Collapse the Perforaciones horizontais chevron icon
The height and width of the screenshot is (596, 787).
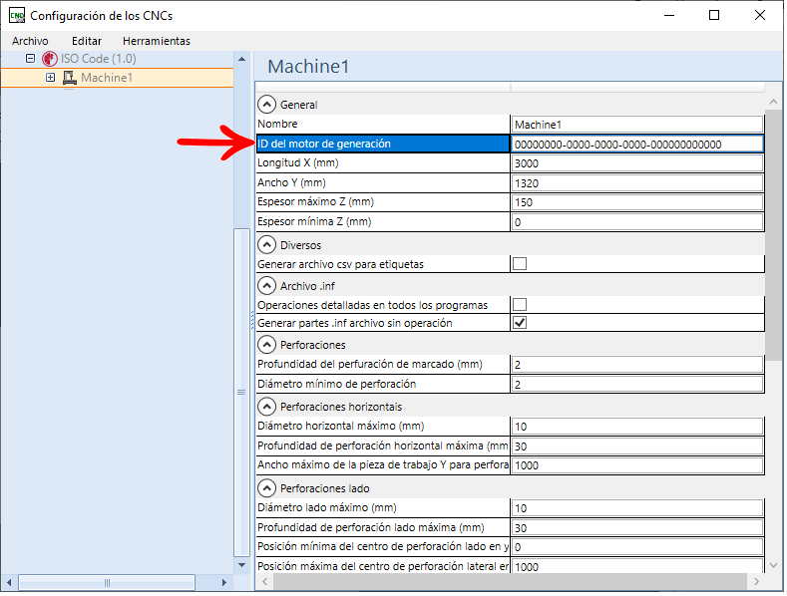point(266,407)
